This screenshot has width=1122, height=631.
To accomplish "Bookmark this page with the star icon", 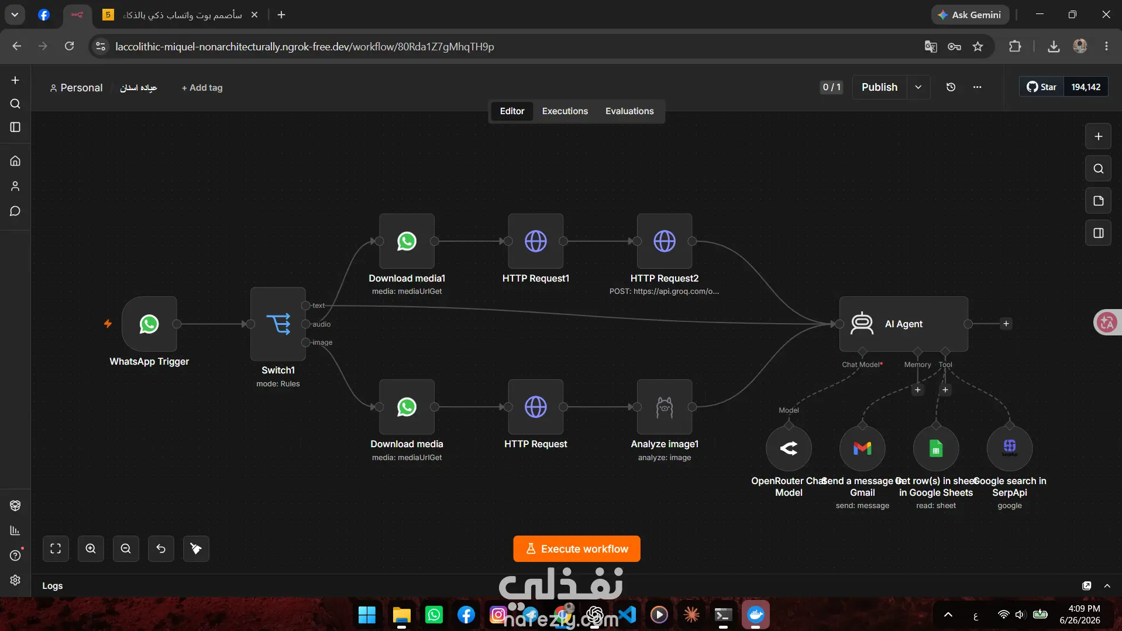I will pos(978,47).
